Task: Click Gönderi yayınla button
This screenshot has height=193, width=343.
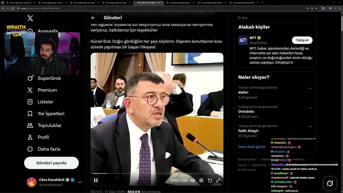Action: point(51,163)
